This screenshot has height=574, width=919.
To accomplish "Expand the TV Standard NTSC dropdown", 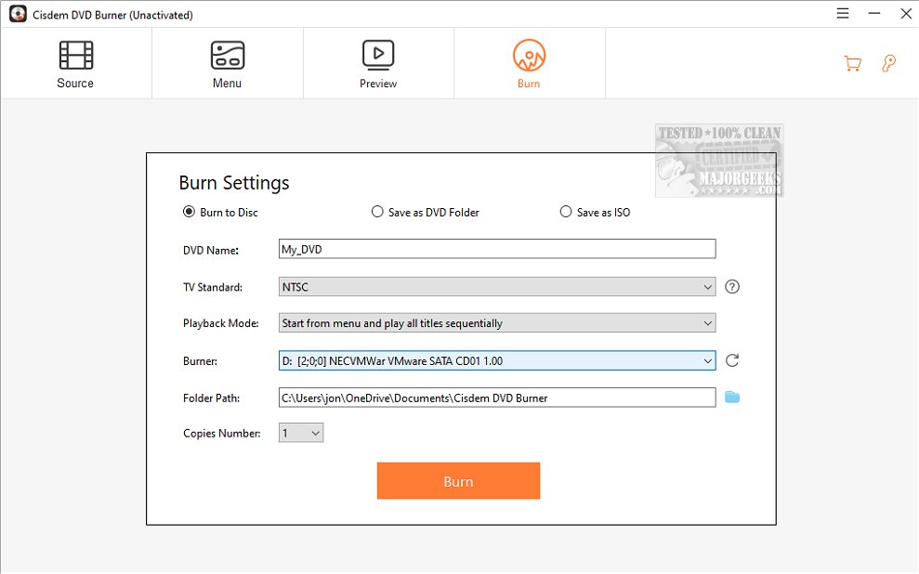I will [497, 287].
